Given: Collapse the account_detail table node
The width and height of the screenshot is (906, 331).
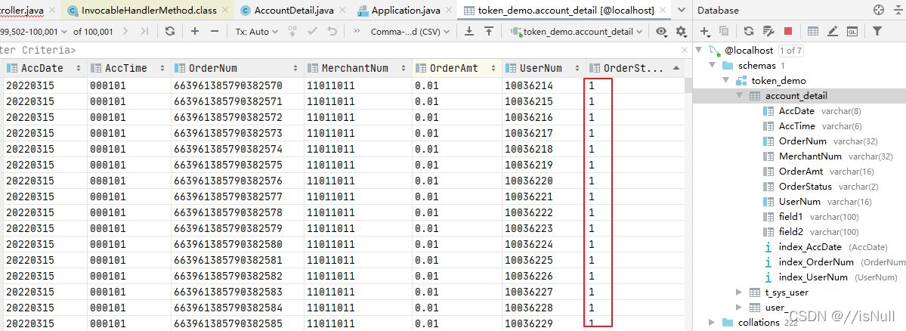Looking at the screenshot, I should pos(741,96).
